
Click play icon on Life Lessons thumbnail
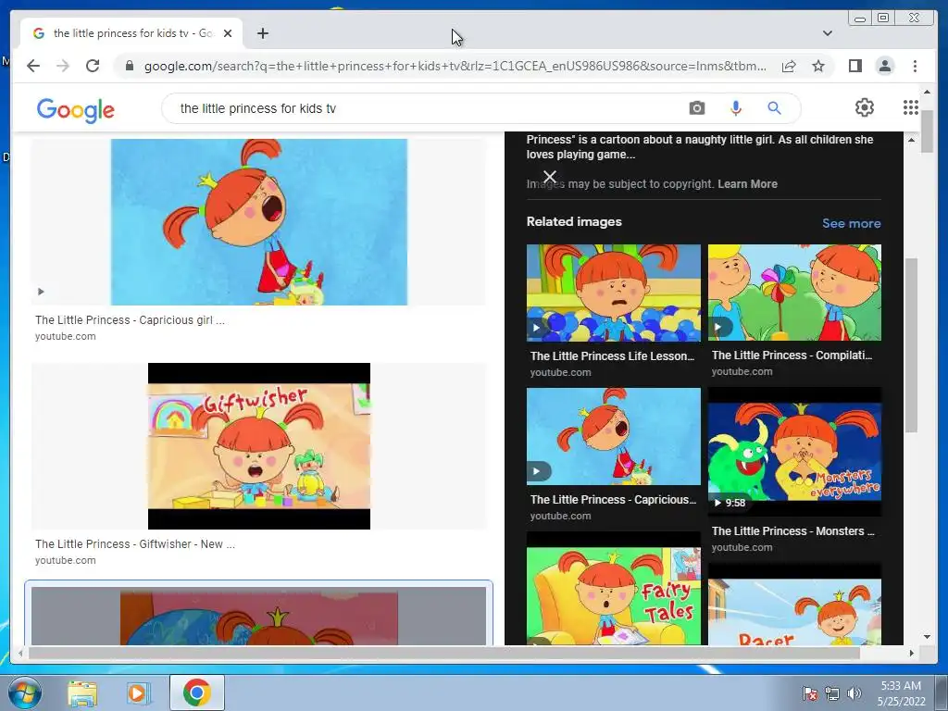pyautogui.click(x=536, y=329)
